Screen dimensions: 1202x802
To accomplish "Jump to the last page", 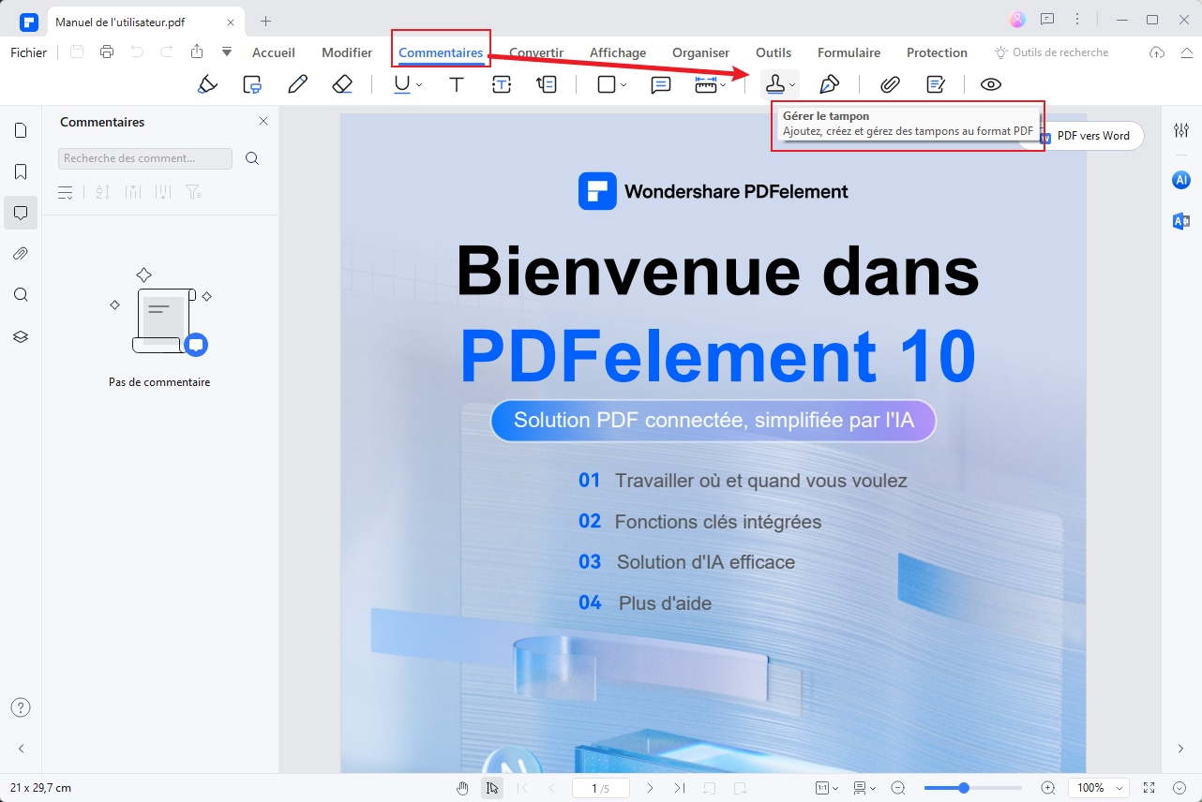I will (x=681, y=788).
